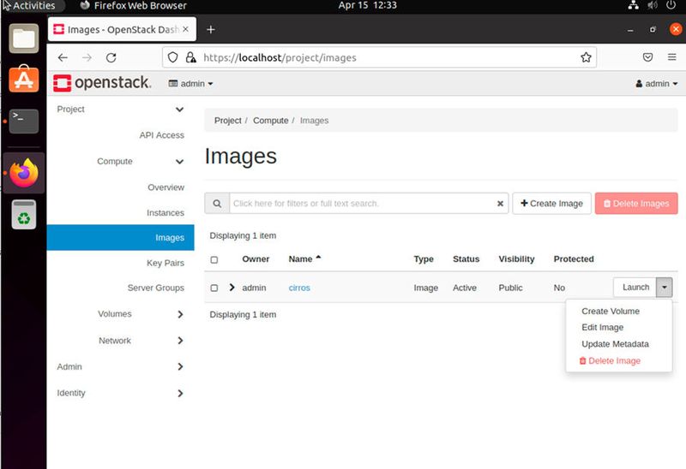686x469 pixels.
Task: Click the Protected column header
Action: point(574,259)
